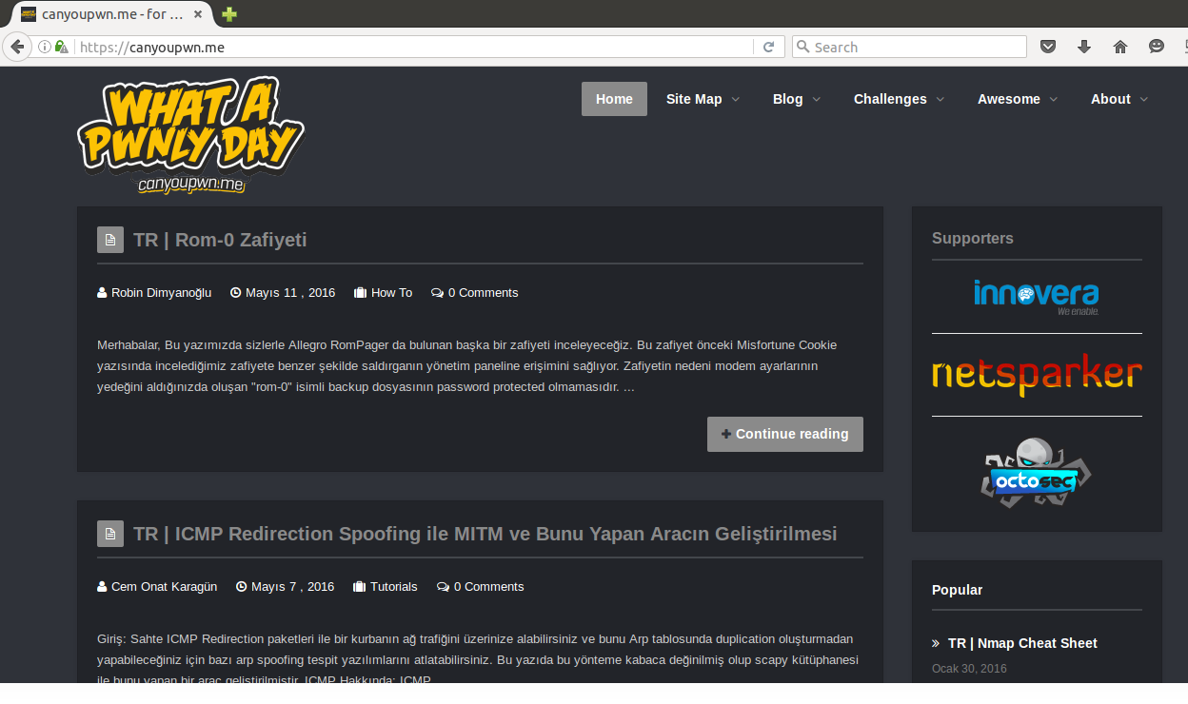Click Continue reading for Rom-0 post

784,434
